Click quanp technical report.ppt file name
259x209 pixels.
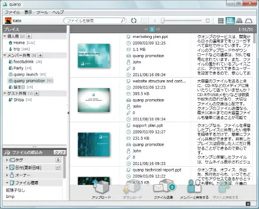[x=157, y=170]
